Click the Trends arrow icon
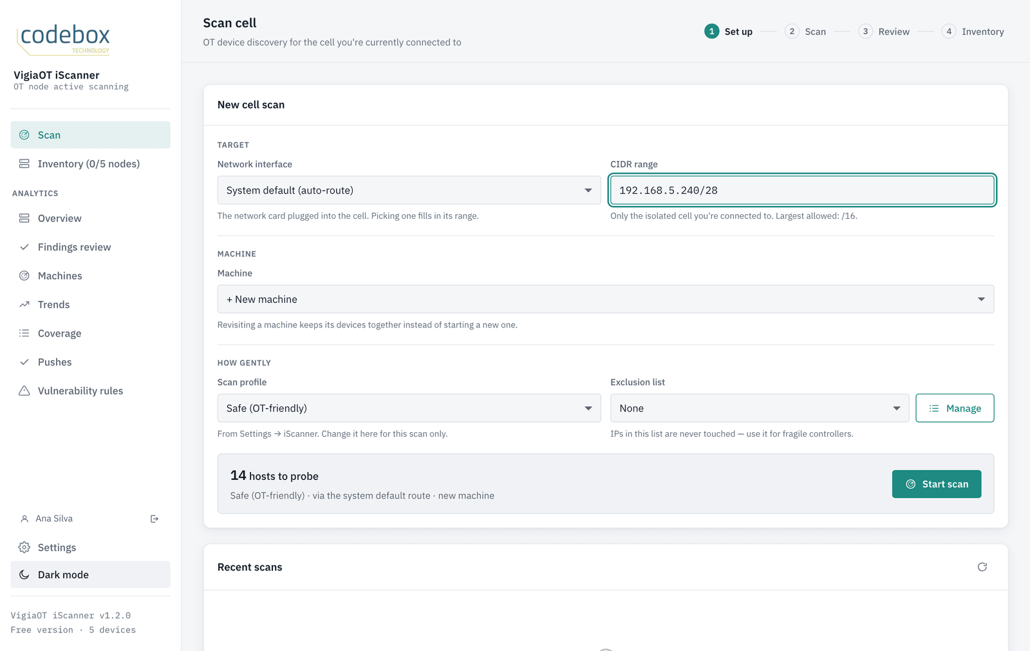 click(x=24, y=304)
